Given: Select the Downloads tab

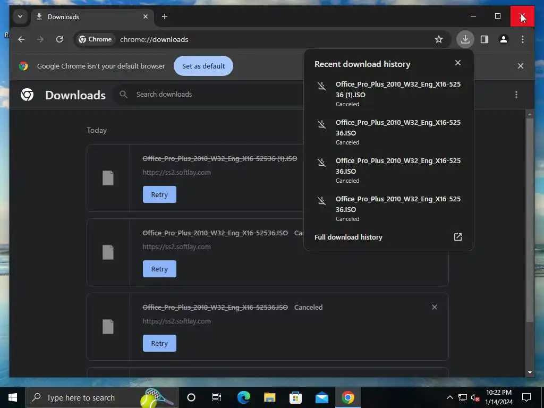Looking at the screenshot, I should pyautogui.click(x=92, y=16).
